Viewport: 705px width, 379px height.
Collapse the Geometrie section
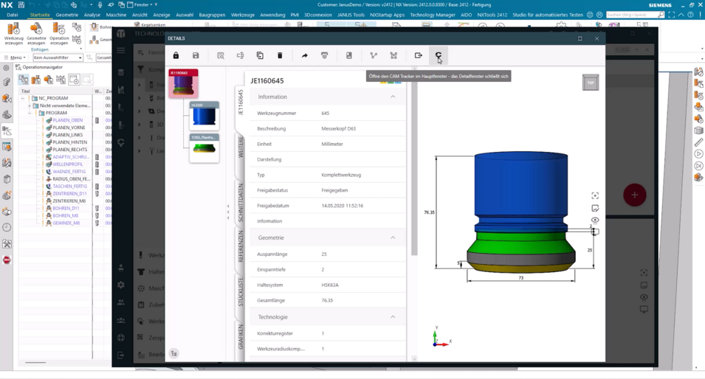coord(393,237)
